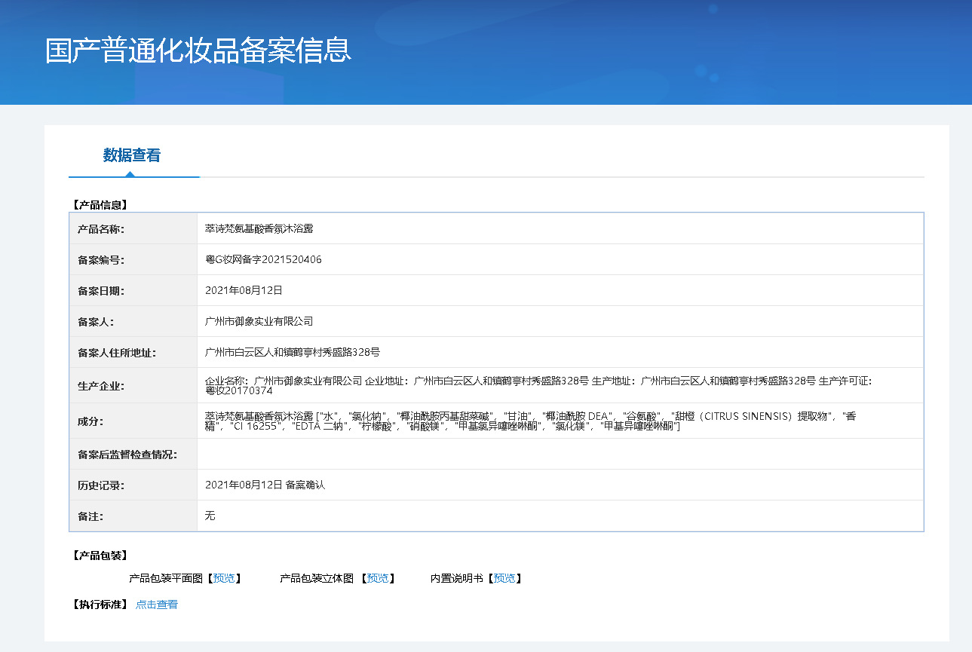Click the 【产品信息】 section heading
Image resolution: width=972 pixels, height=652 pixels.
point(100,204)
